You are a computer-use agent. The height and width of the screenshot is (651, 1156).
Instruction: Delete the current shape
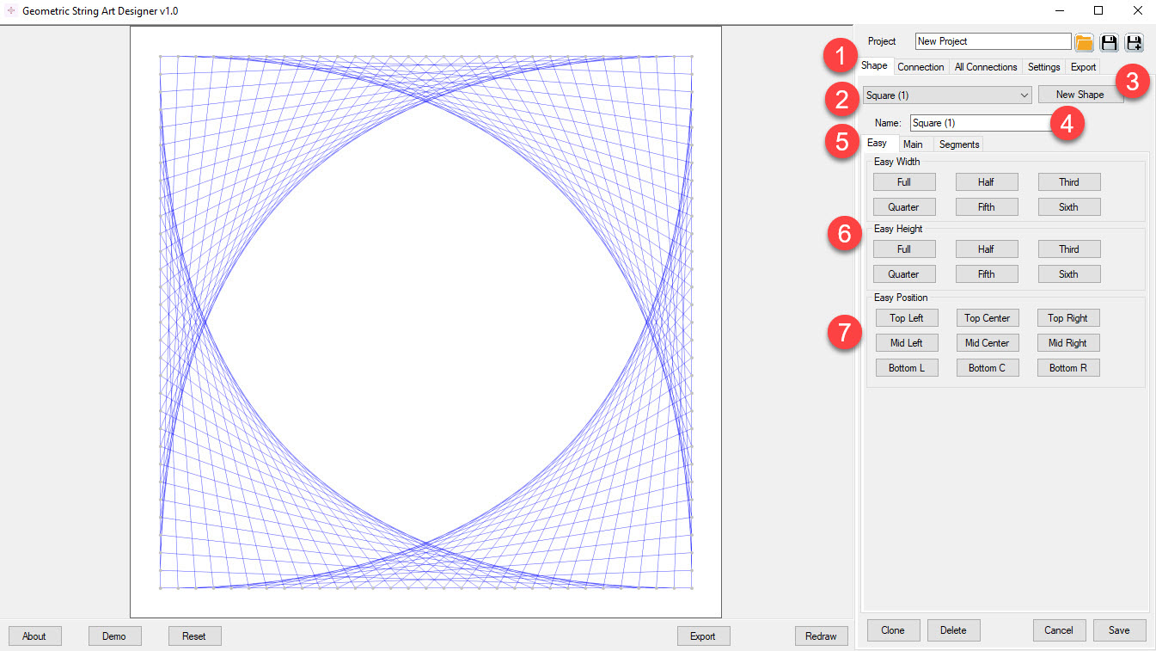953,630
